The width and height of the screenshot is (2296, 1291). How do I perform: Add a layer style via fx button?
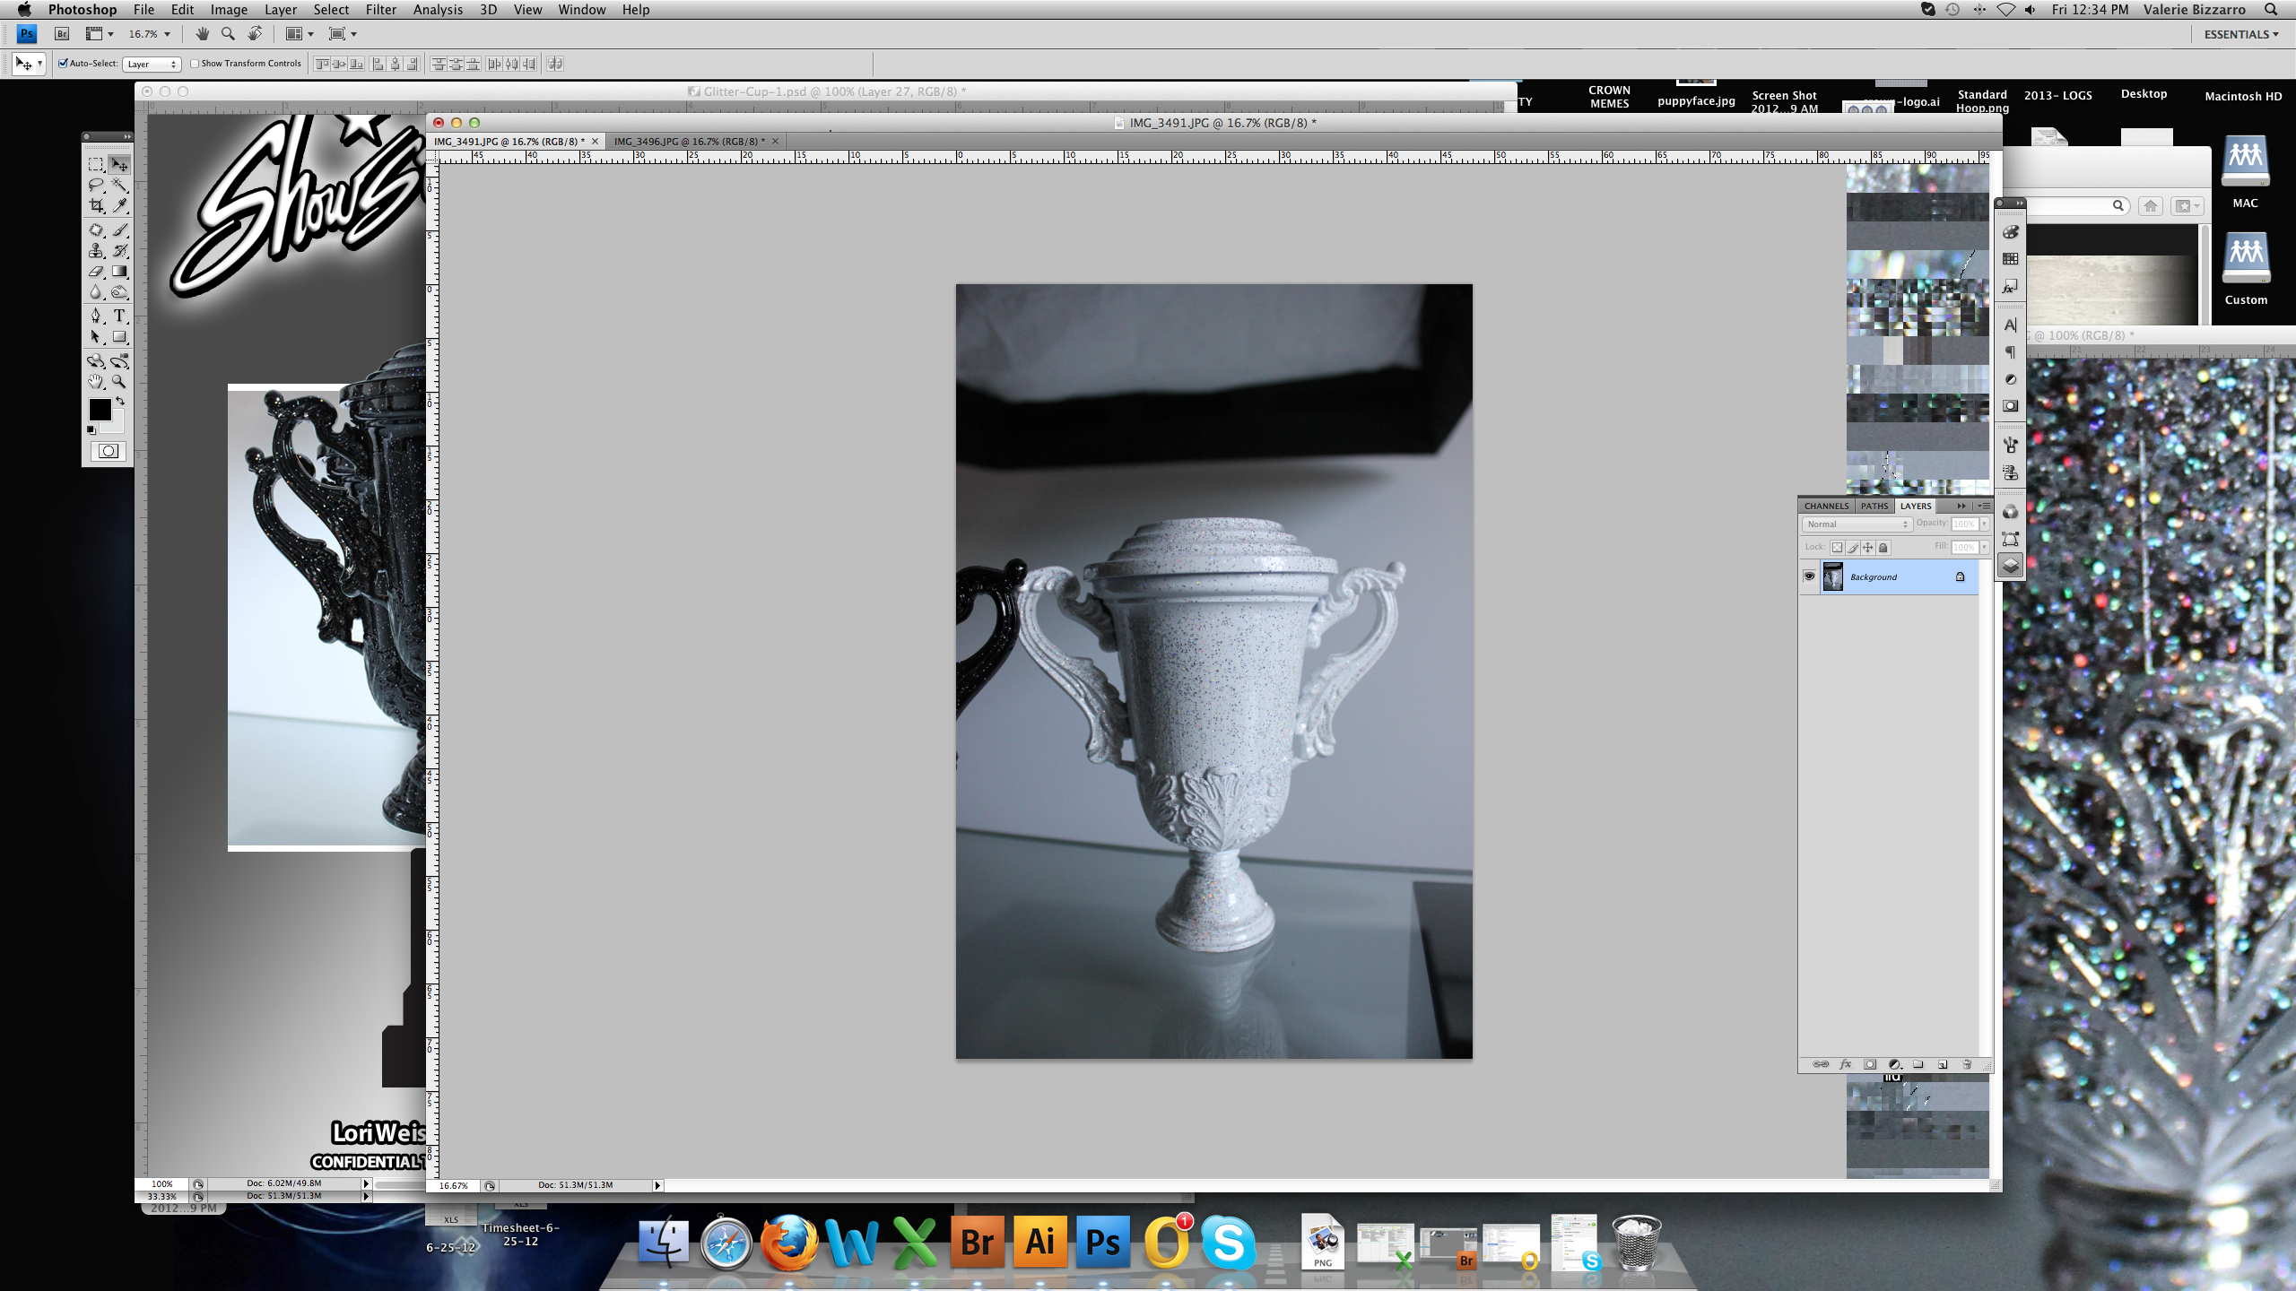[1845, 1064]
